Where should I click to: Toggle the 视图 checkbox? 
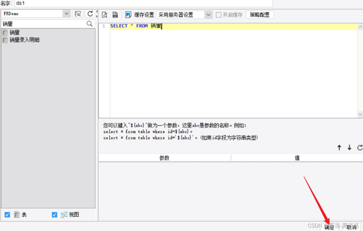54,215
